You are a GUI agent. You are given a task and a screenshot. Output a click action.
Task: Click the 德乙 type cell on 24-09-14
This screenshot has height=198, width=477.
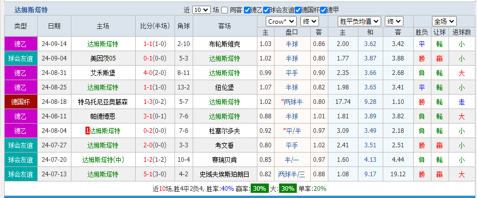(21, 44)
